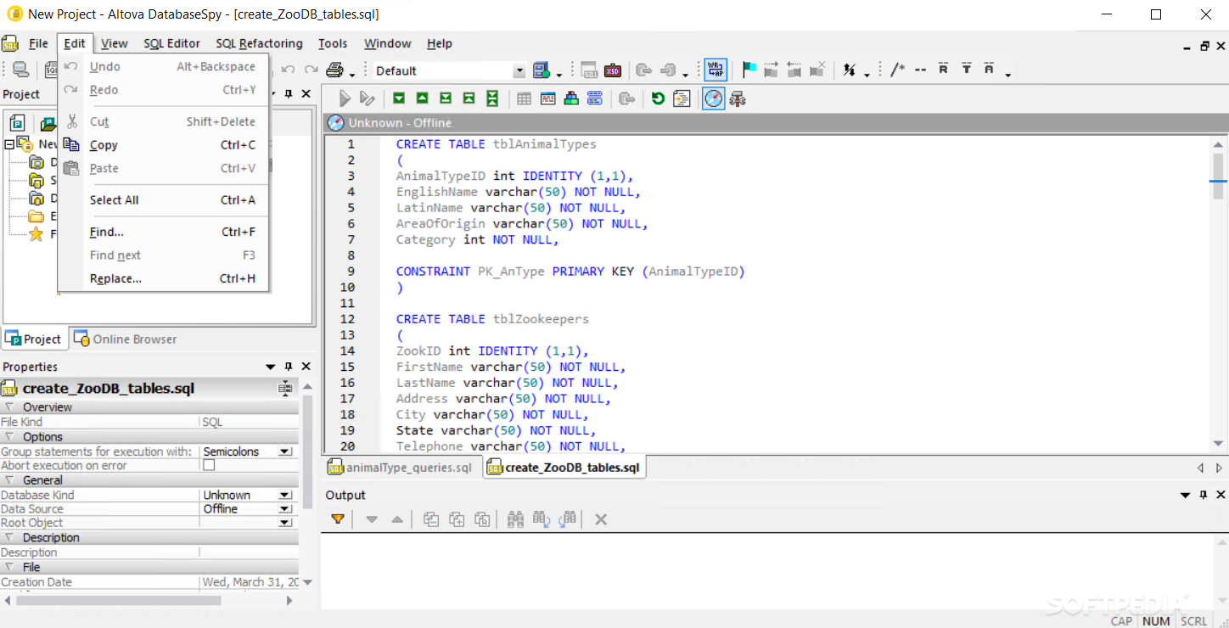Open the Default data source combo box

pyautogui.click(x=450, y=70)
